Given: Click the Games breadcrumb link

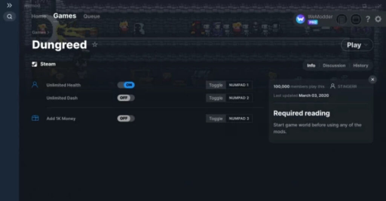Looking at the screenshot, I should (39, 32).
